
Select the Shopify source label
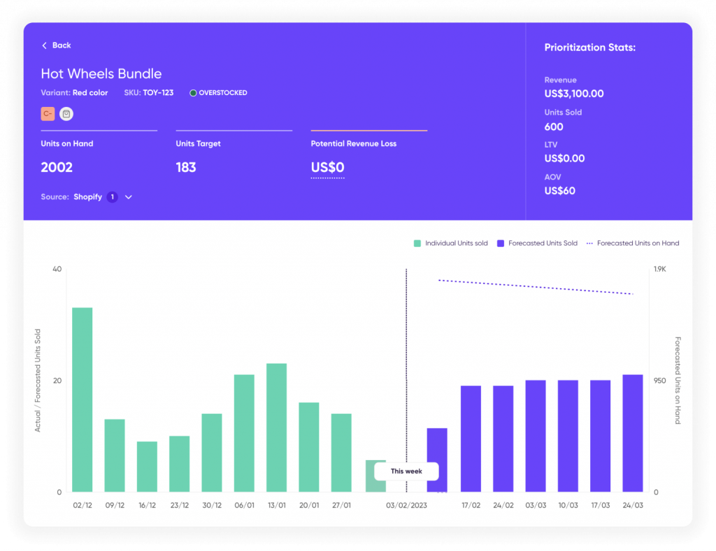click(87, 196)
